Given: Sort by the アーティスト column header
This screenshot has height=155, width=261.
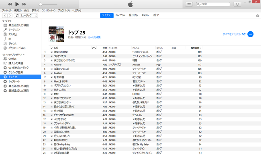Looking at the screenshot, I should [x=113, y=48].
